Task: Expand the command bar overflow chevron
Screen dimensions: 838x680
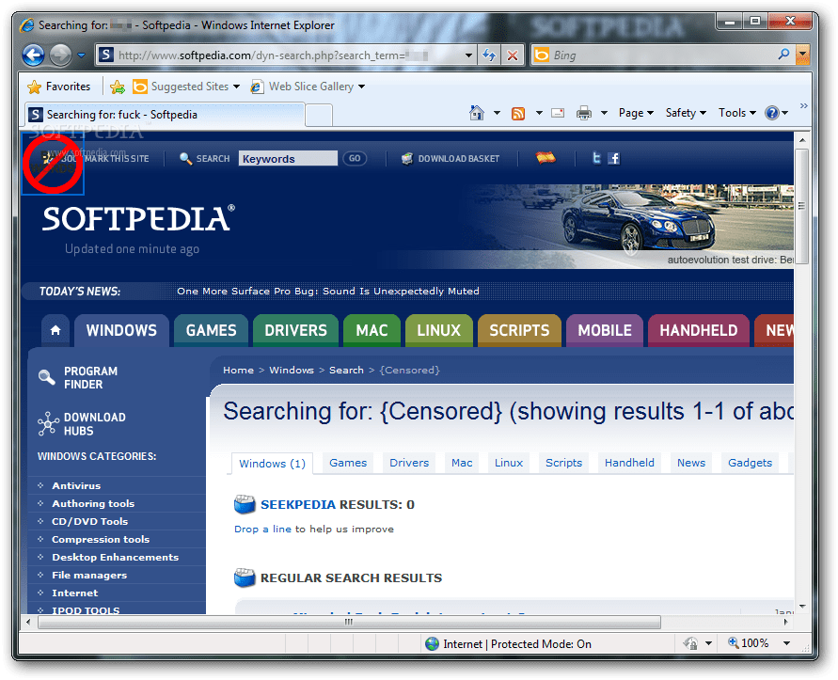Action: pyautogui.click(x=803, y=106)
